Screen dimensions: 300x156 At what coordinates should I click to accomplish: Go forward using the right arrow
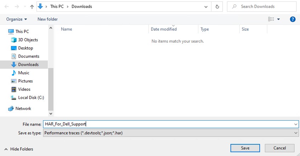[x=17, y=6]
